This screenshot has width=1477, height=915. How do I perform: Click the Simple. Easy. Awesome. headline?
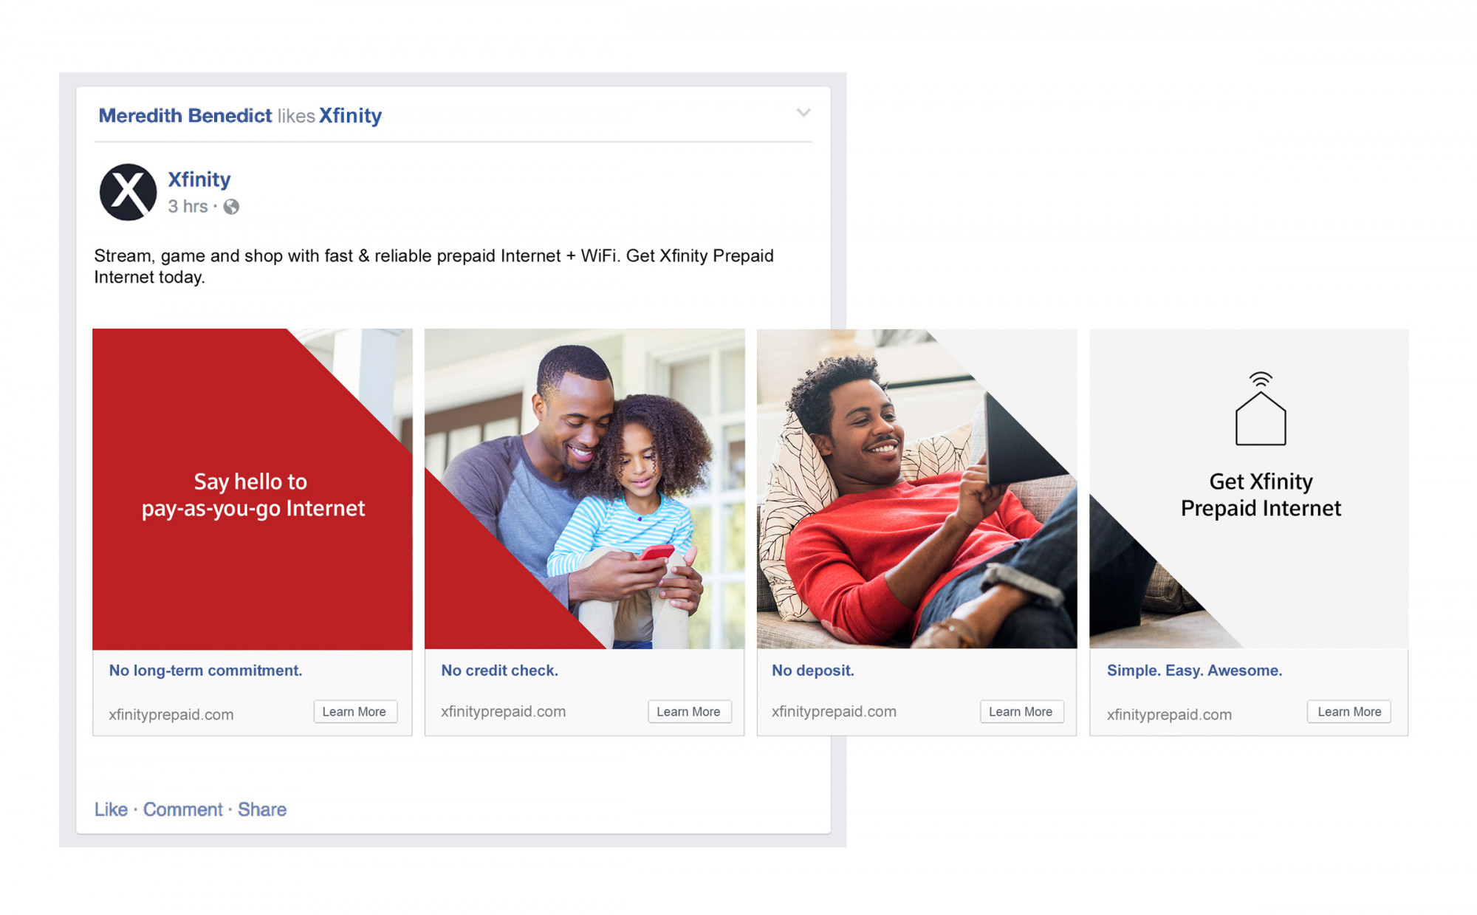click(x=1194, y=671)
